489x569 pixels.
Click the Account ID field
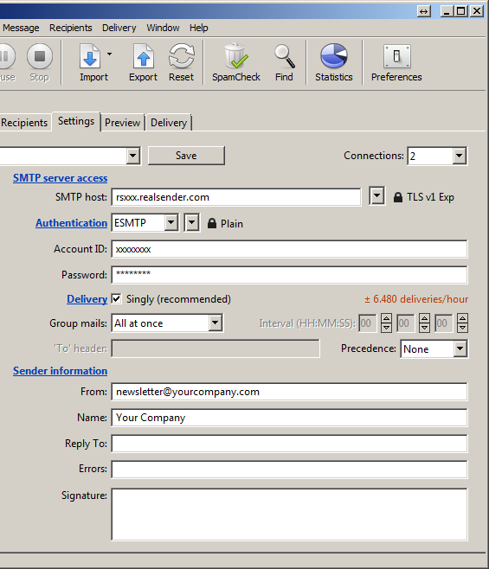(x=289, y=249)
